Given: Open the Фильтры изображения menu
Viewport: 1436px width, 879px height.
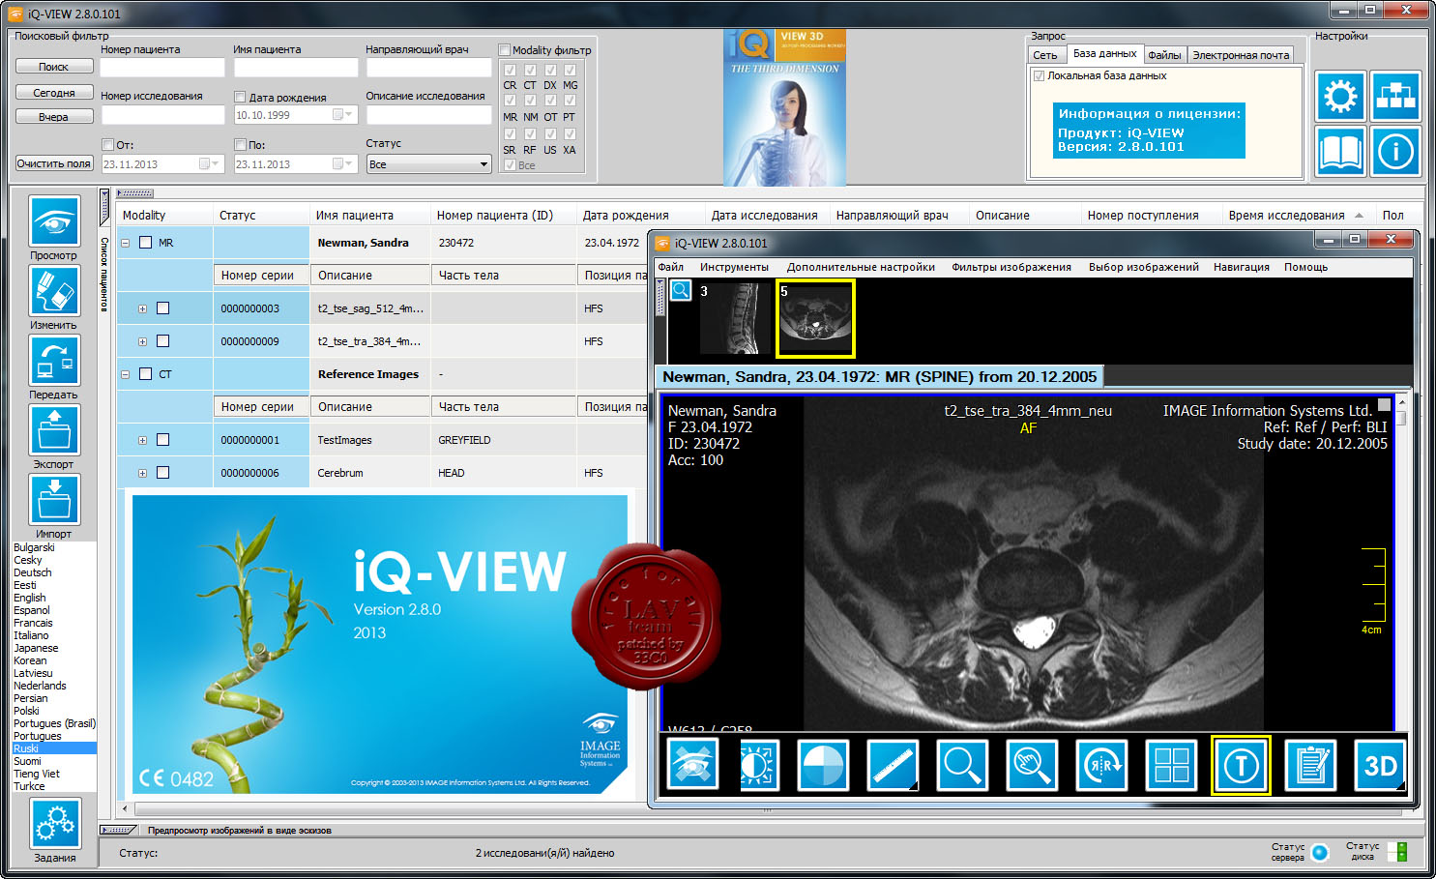Looking at the screenshot, I should point(1011,267).
